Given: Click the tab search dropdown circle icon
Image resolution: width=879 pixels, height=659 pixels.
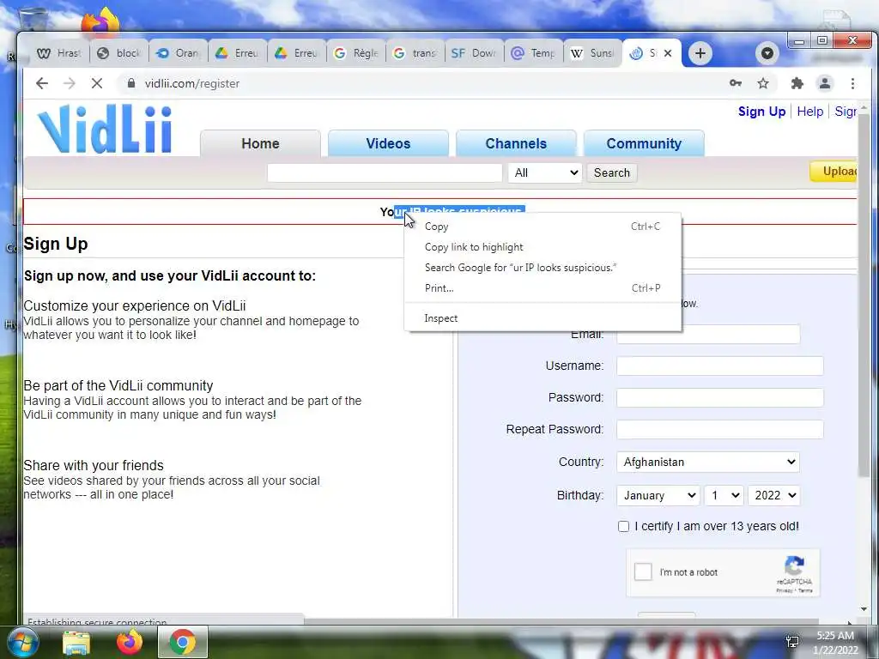Looking at the screenshot, I should tap(767, 53).
